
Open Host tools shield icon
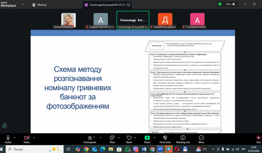pyautogui.click(x=165, y=138)
